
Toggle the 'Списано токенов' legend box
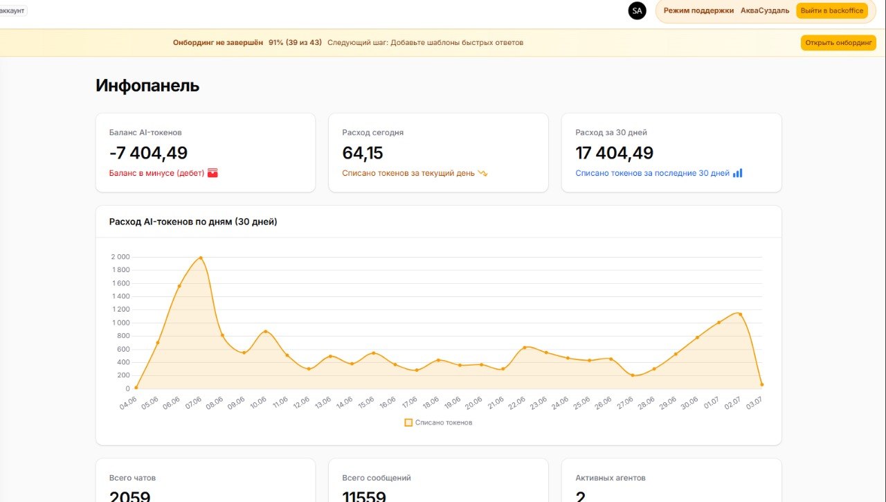tap(408, 422)
